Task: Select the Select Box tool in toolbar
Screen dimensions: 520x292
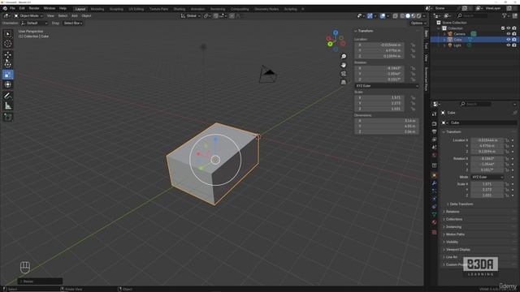Action: (7, 34)
